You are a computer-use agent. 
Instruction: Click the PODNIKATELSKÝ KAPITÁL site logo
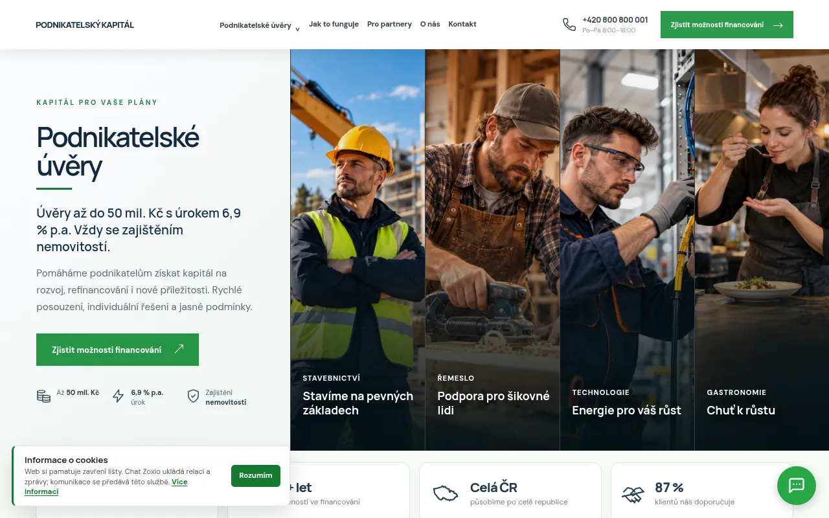coord(85,25)
